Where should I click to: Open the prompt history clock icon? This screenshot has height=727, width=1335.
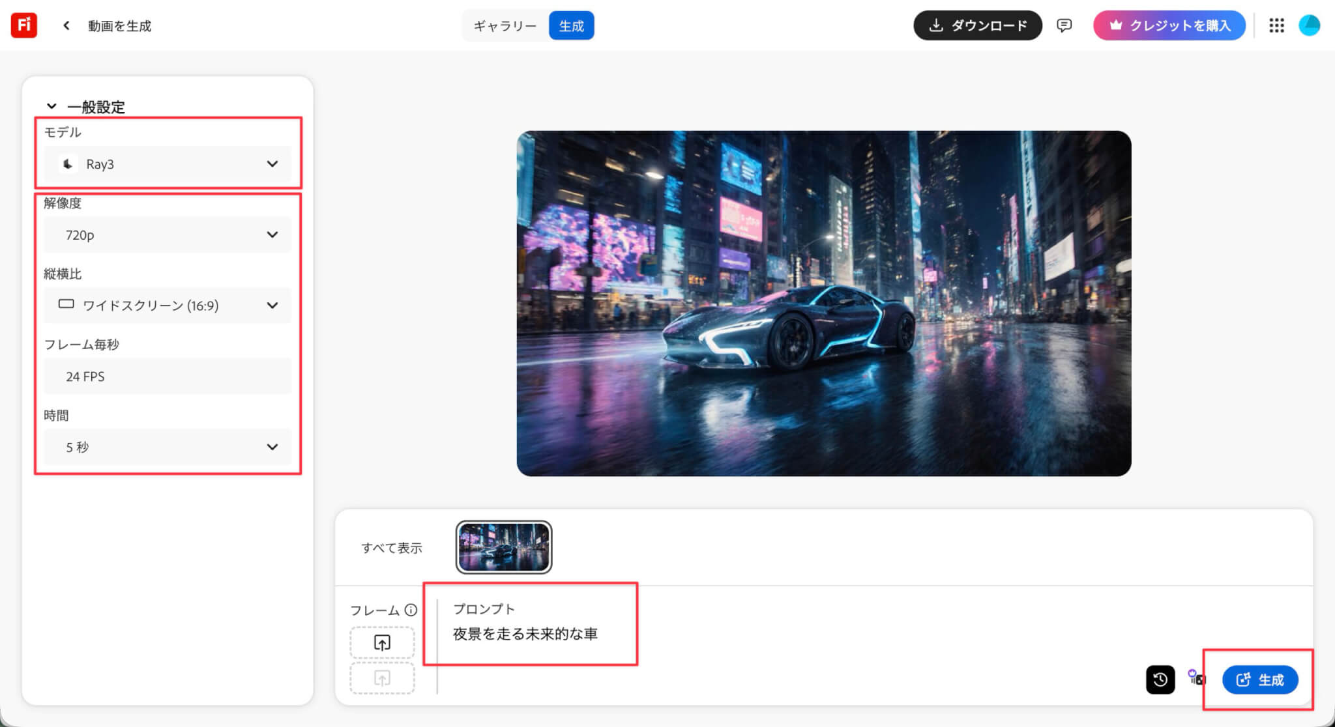(x=1160, y=679)
